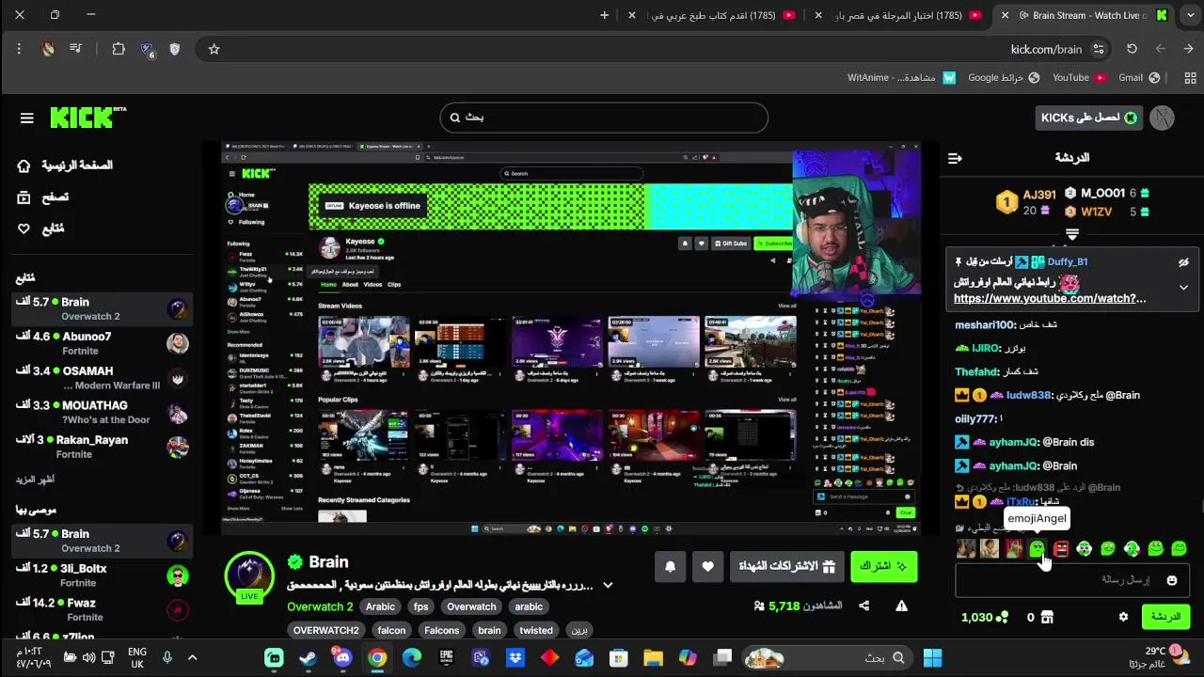Viewport: 1204px width, 677px height.
Task: Open Epic Games from the taskbar
Action: [x=446, y=657]
